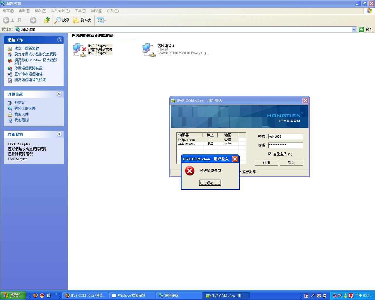Open the 檔案 menu
The height and width of the screenshot is (300, 375).
pos(8,11)
